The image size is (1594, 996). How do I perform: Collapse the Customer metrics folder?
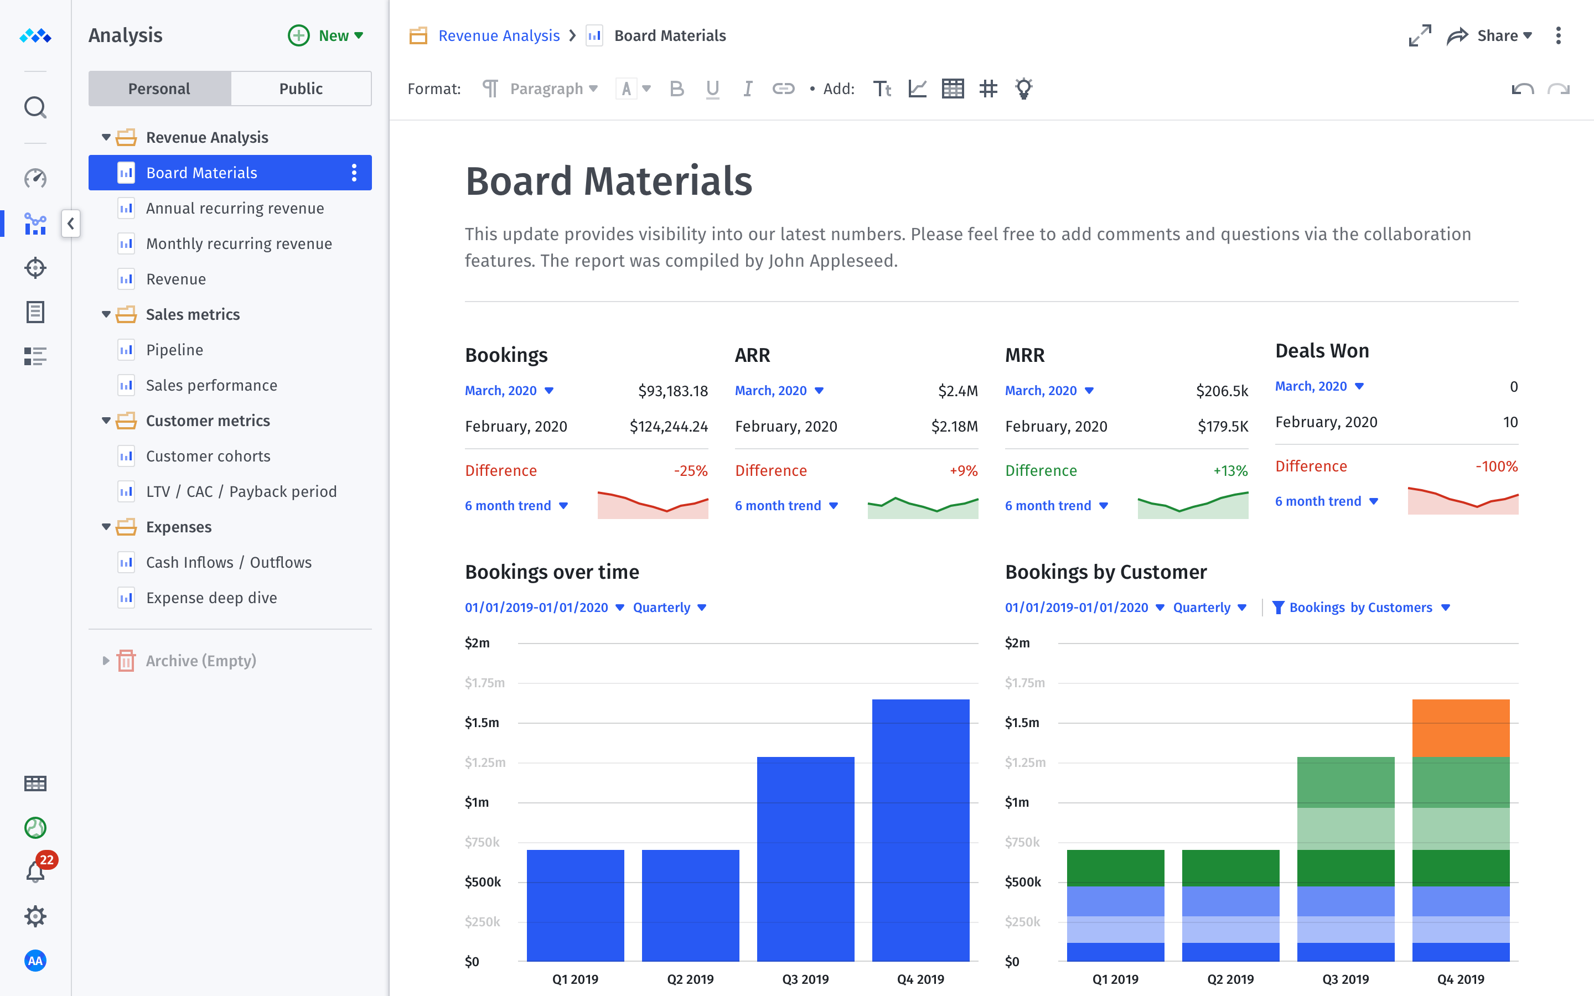coord(107,421)
